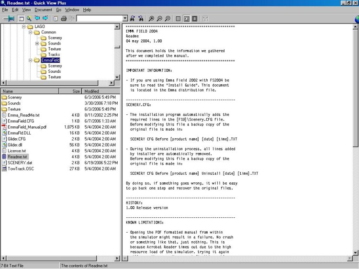The height and width of the screenshot is (269, 359).
Task: Click scroll up arrow of document view
Action: point(355,26)
